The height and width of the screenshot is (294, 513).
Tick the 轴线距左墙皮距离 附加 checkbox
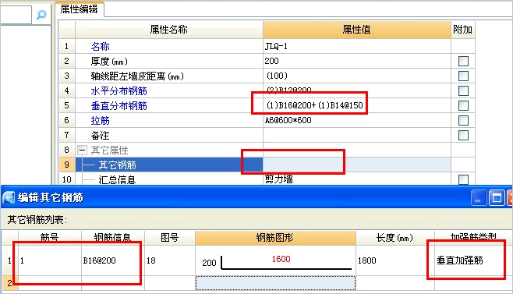pos(463,76)
